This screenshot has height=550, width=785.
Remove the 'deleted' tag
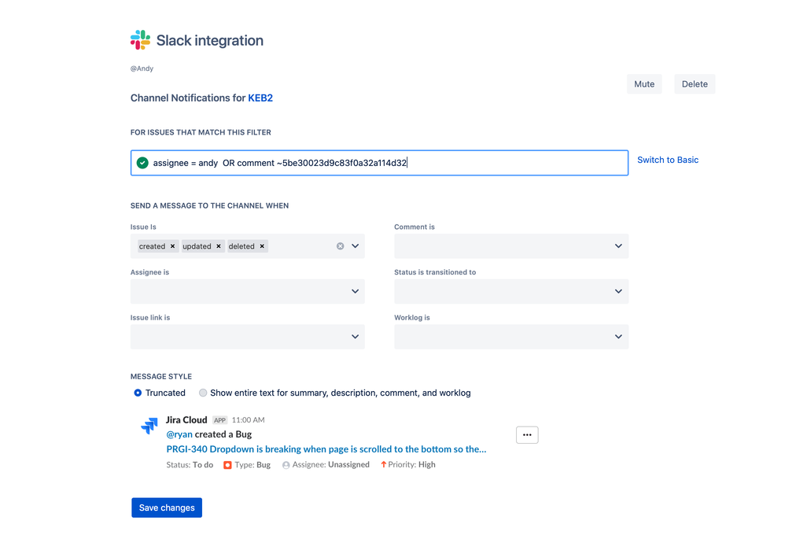coord(262,246)
